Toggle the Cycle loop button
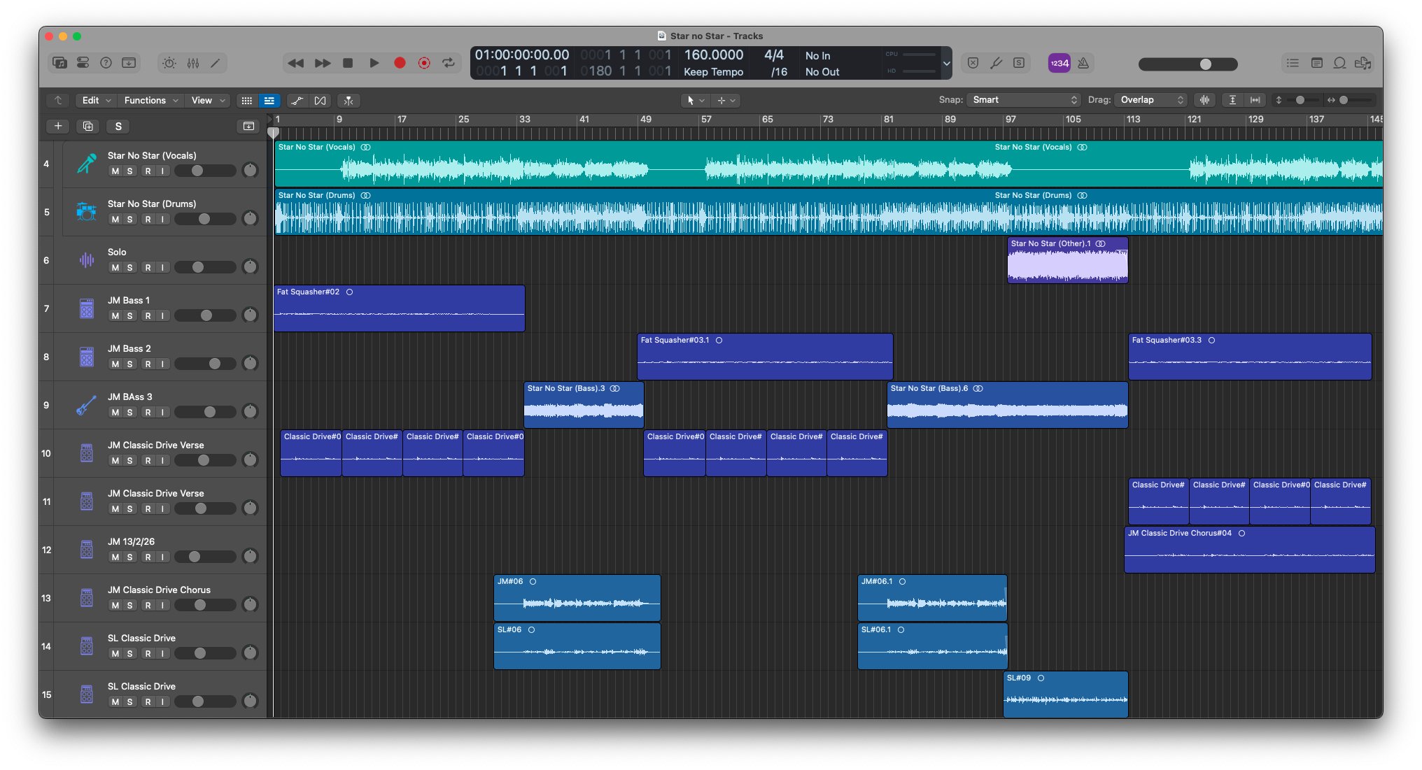Screen dimensions: 1422x770 pos(449,63)
